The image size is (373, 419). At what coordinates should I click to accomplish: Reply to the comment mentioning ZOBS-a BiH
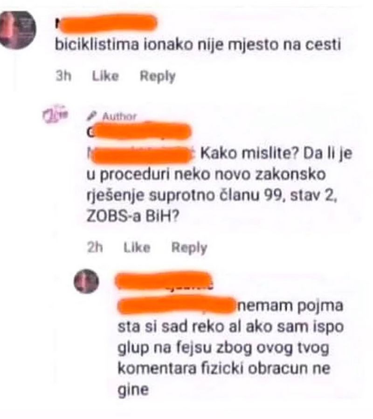point(189,248)
